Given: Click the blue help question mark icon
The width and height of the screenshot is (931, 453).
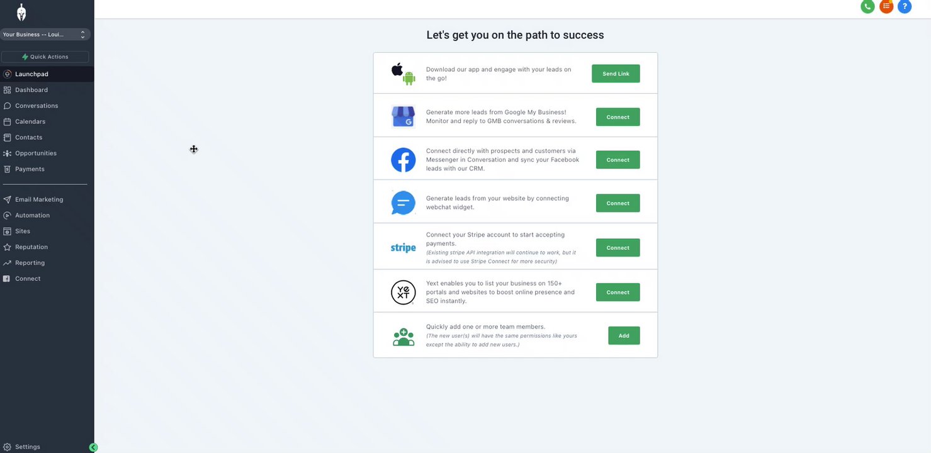Looking at the screenshot, I should [x=905, y=6].
